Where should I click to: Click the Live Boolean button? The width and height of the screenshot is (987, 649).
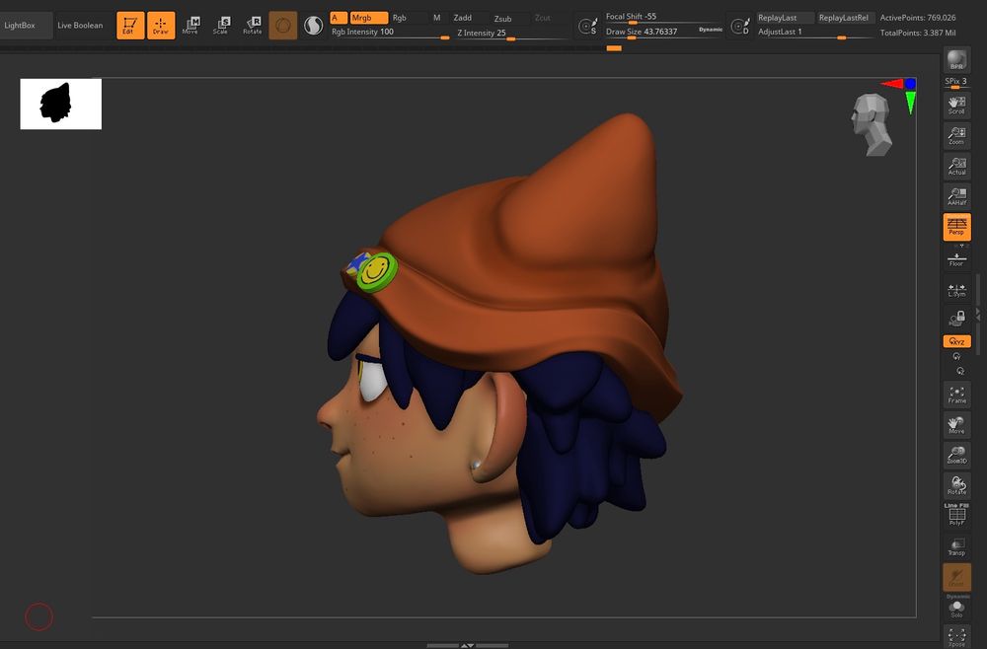pos(80,26)
